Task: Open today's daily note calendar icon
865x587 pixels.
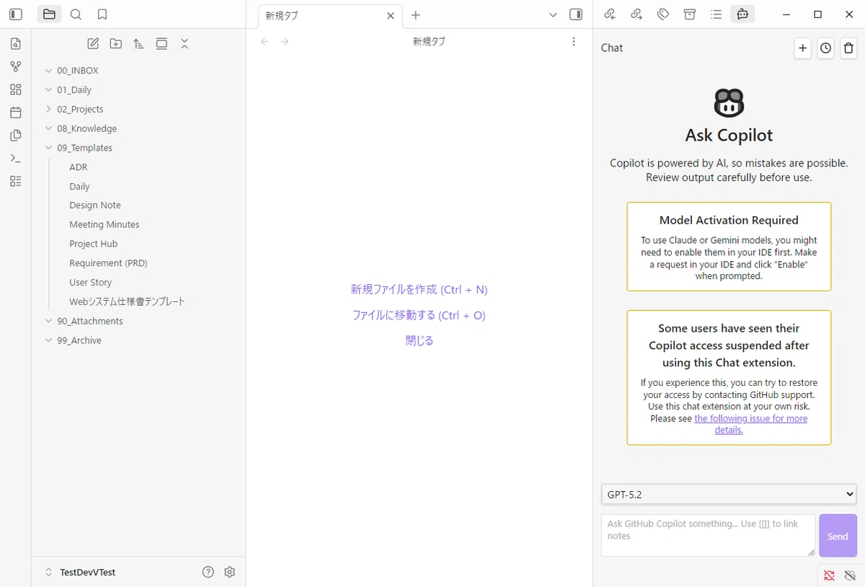Action: [x=16, y=112]
